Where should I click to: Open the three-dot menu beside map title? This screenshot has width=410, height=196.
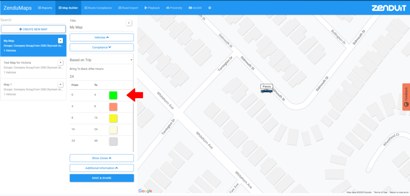point(129,23)
